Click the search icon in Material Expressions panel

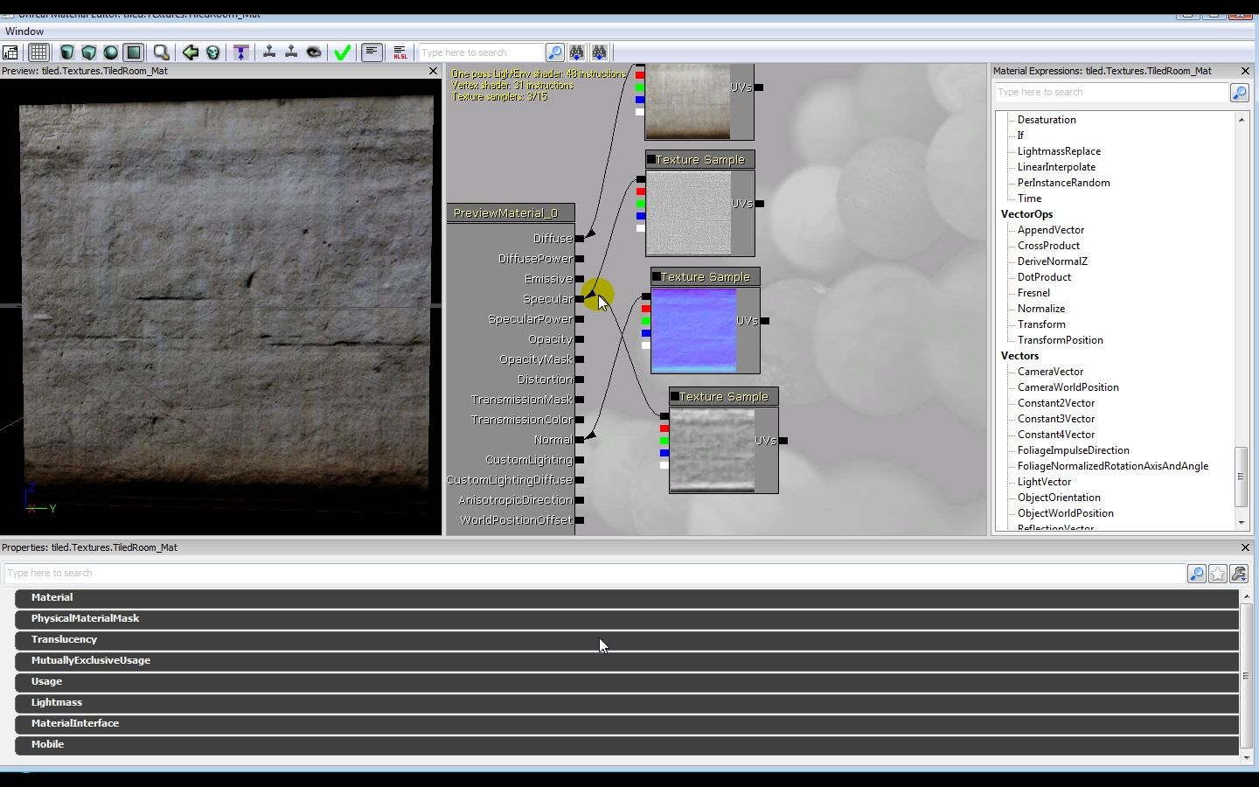point(1239,93)
